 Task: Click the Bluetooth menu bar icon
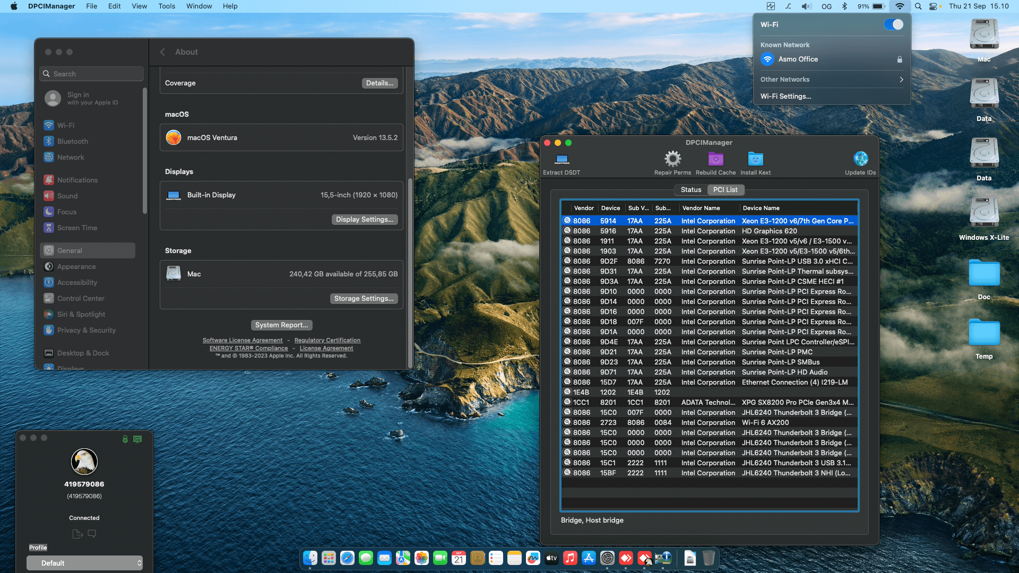[x=844, y=6]
